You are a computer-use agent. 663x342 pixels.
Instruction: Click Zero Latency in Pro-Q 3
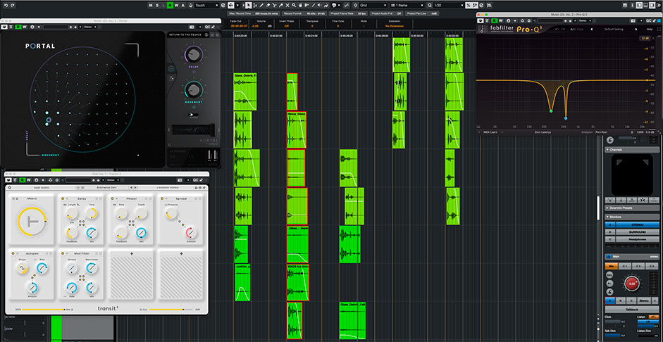click(543, 132)
